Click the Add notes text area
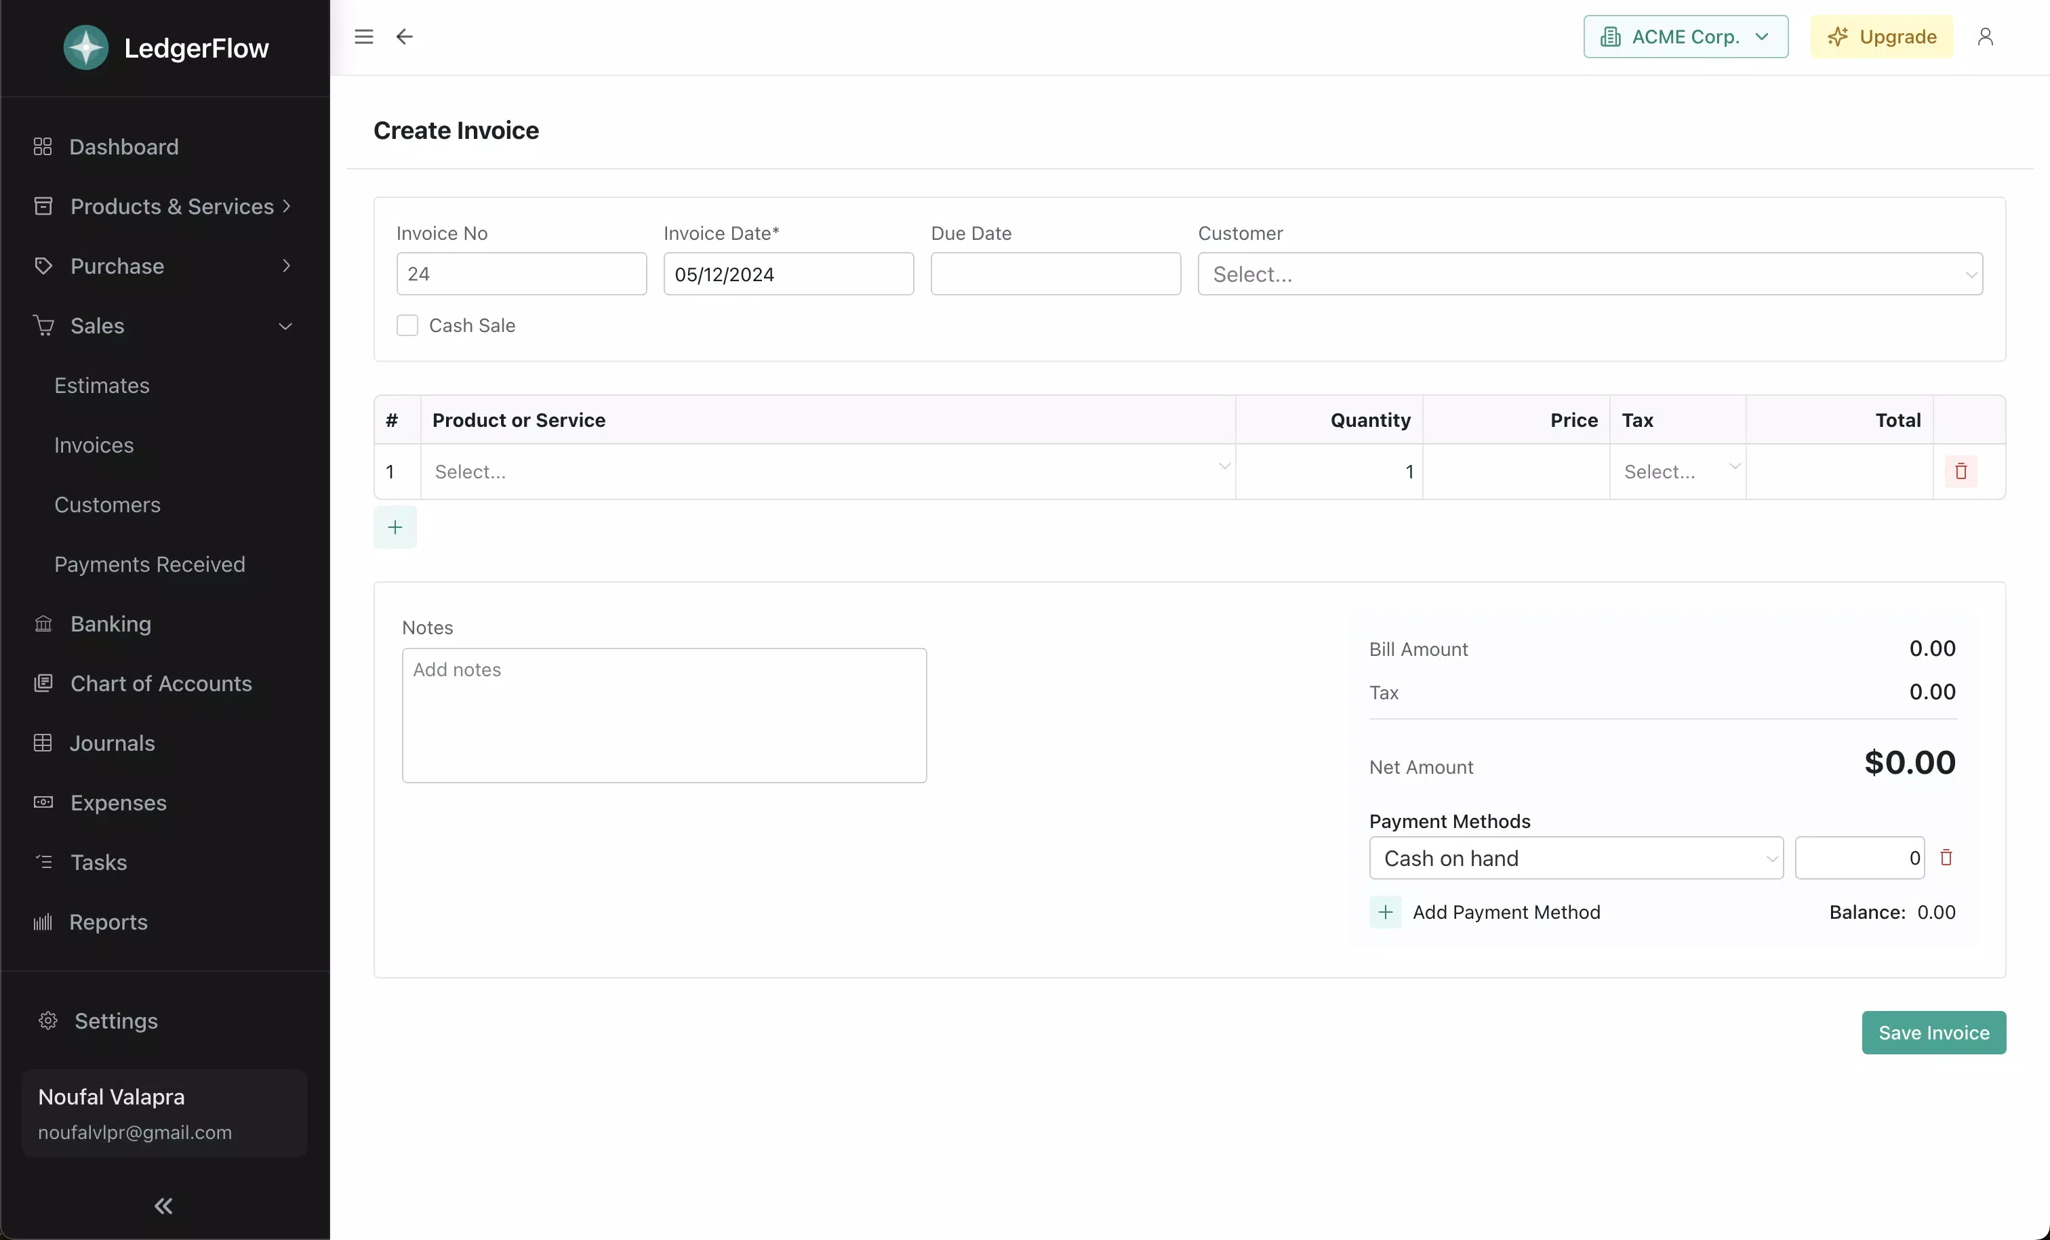Viewport: 2050px width, 1240px height. [664, 716]
